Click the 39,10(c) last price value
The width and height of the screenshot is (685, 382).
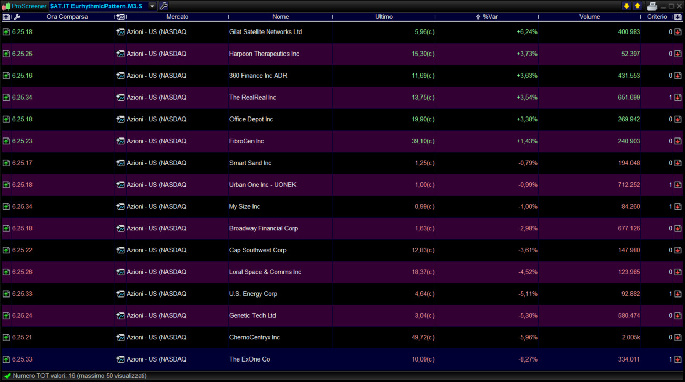click(x=423, y=141)
